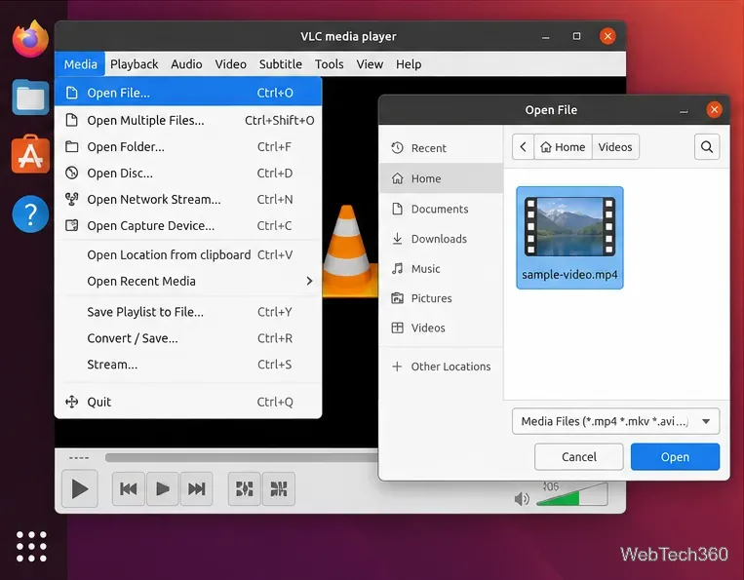Click the back arrow in path bar
The image size is (744, 580).
523,147
